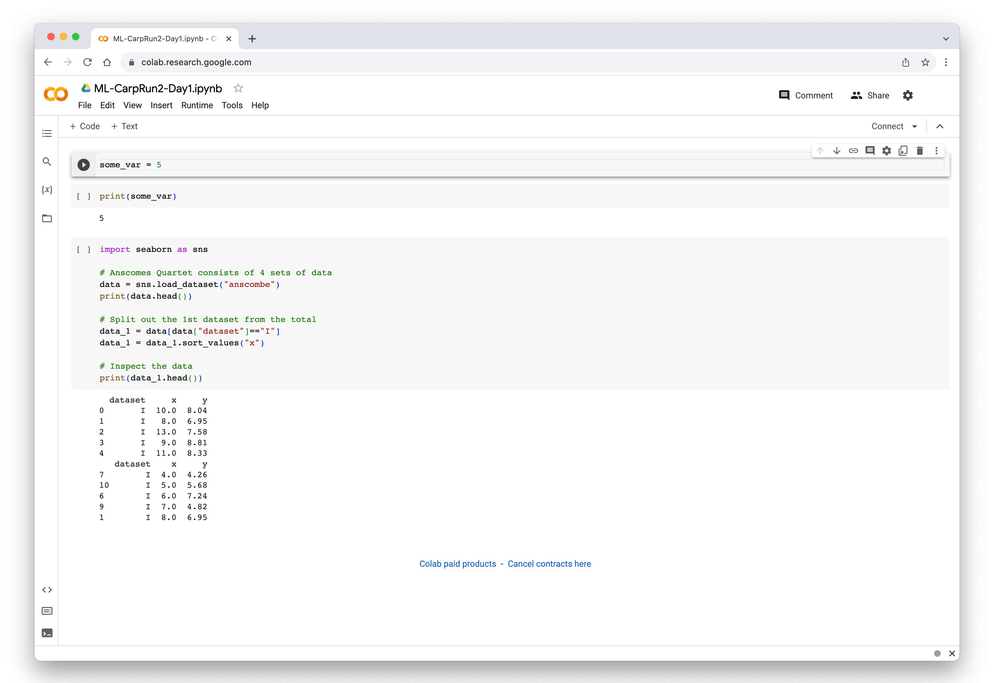Open the terminal panel icon
Viewport: 994px width, 683px height.
[47, 633]
